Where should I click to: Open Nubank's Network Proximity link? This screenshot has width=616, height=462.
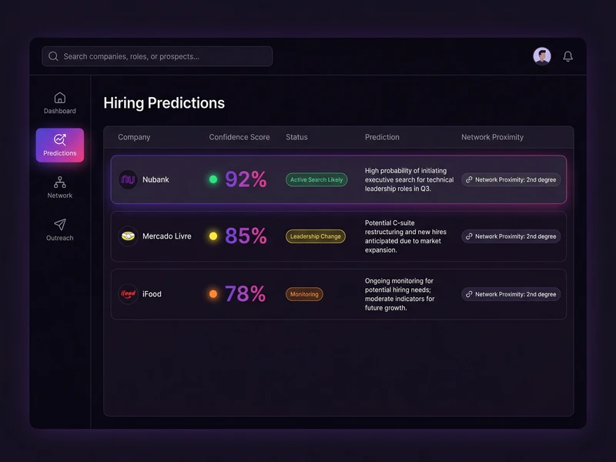(x=511, y=179)
